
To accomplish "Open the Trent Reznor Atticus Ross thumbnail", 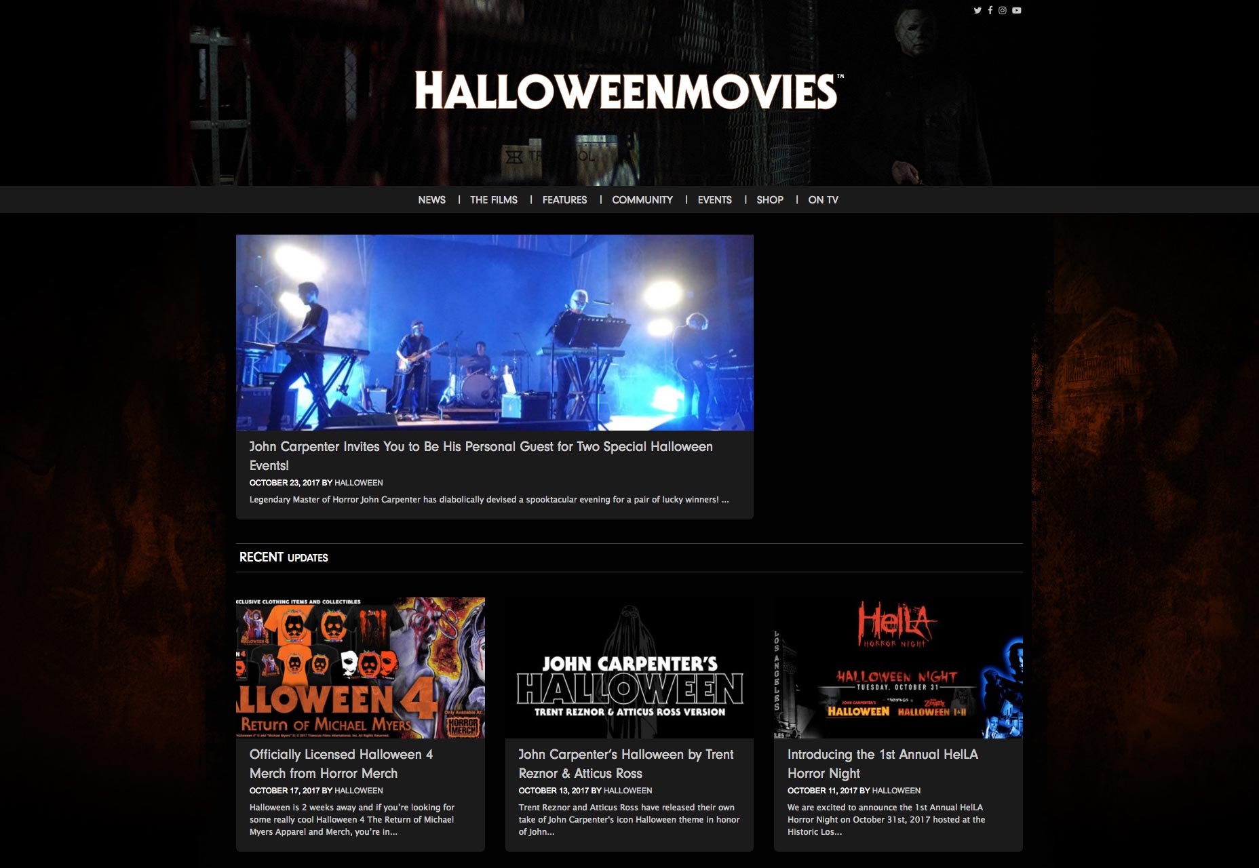I will point(629,668).
